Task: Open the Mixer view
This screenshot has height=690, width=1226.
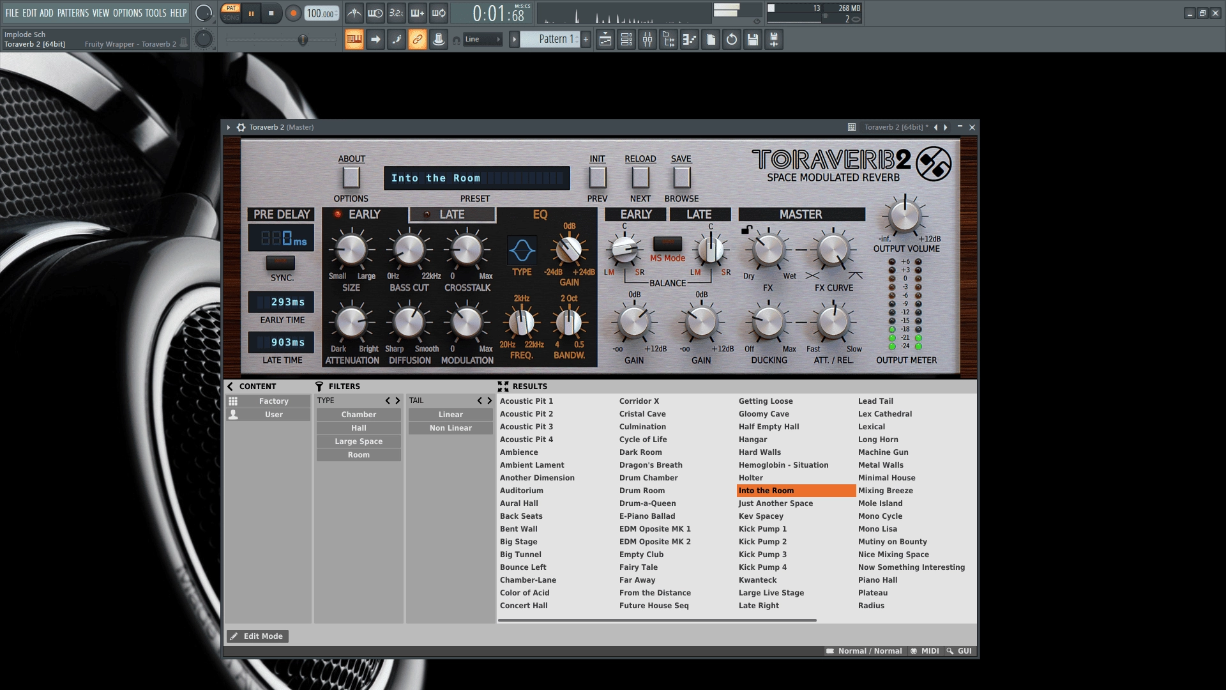Action: pyautogui.click(x=647, y=40)
